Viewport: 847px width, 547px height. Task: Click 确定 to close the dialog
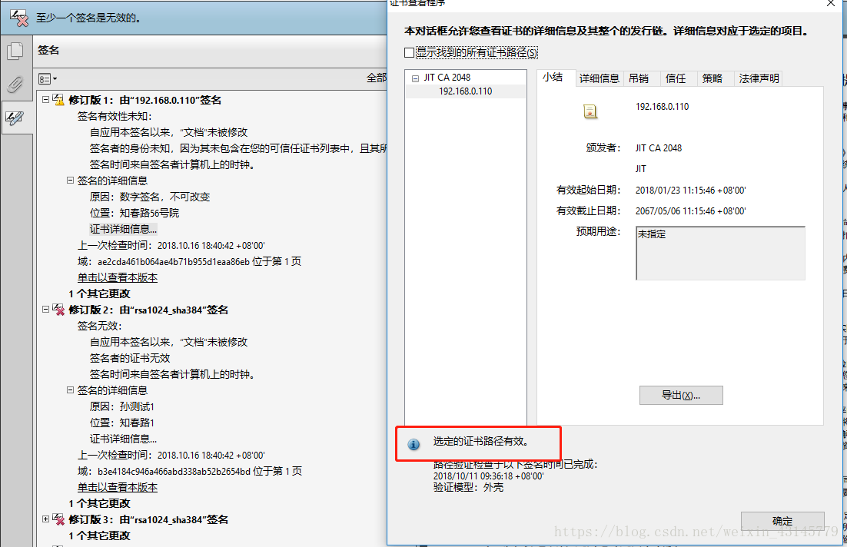click(782, 521)
